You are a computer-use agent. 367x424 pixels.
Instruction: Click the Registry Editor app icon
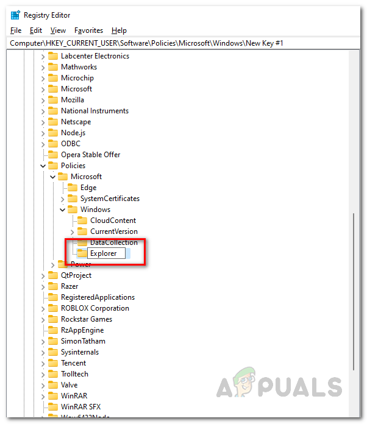(x=15, y=15)
